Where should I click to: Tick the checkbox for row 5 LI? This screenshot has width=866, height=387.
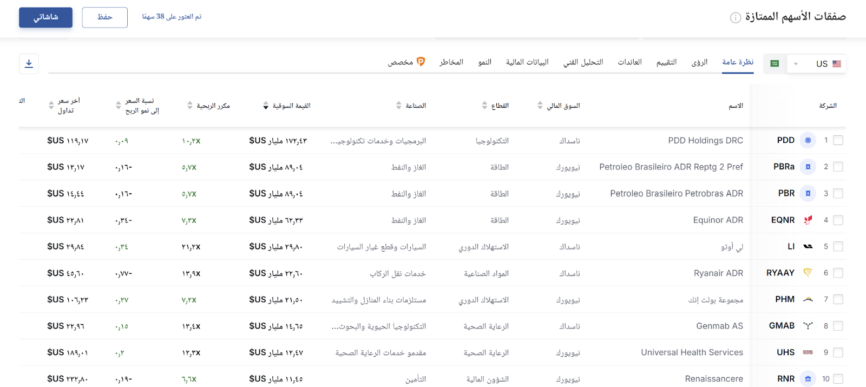tap(838, 247)
